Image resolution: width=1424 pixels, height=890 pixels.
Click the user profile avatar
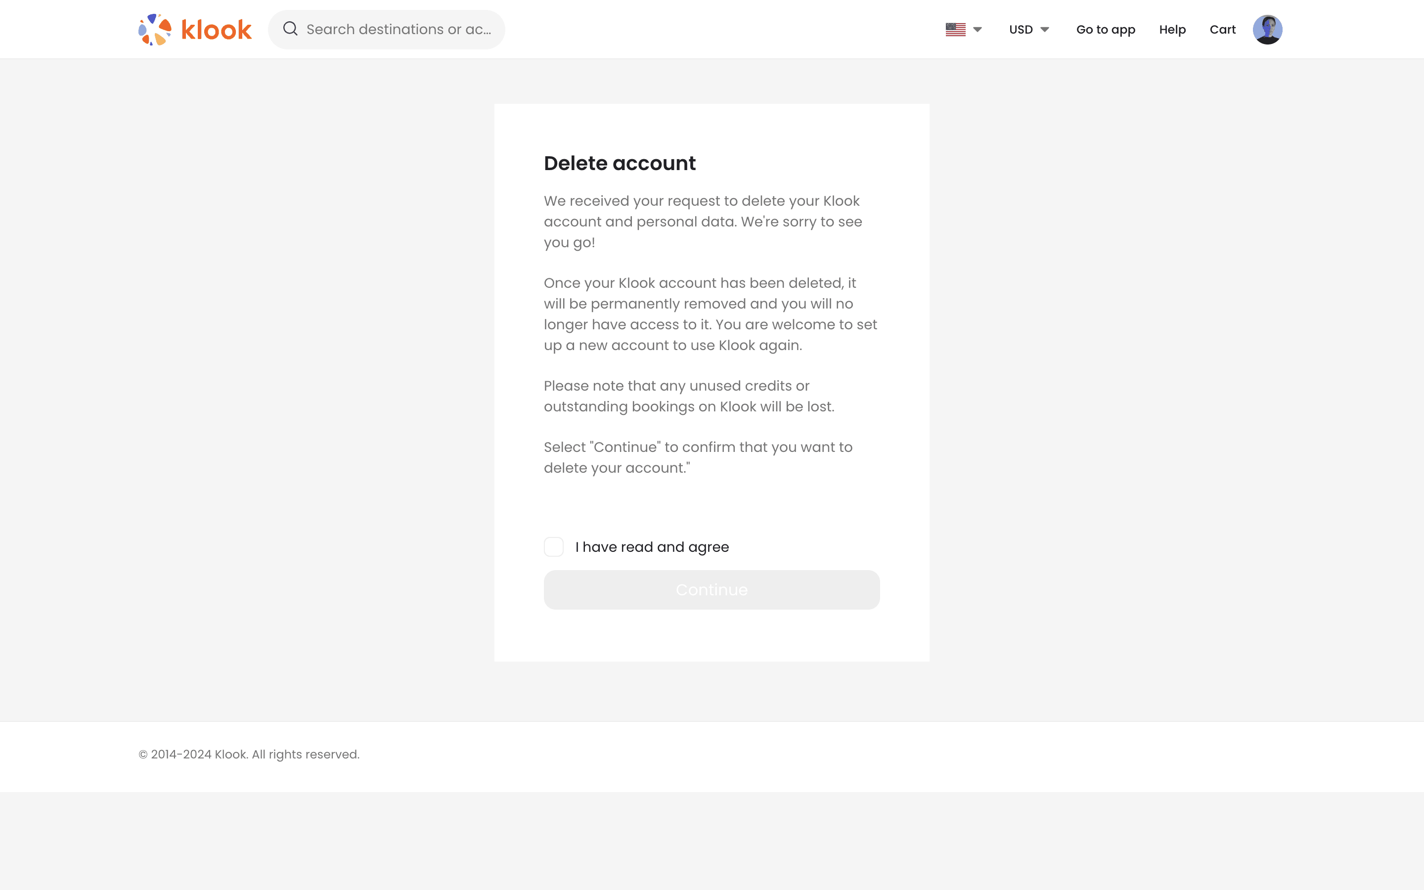tap(1267, 30)
